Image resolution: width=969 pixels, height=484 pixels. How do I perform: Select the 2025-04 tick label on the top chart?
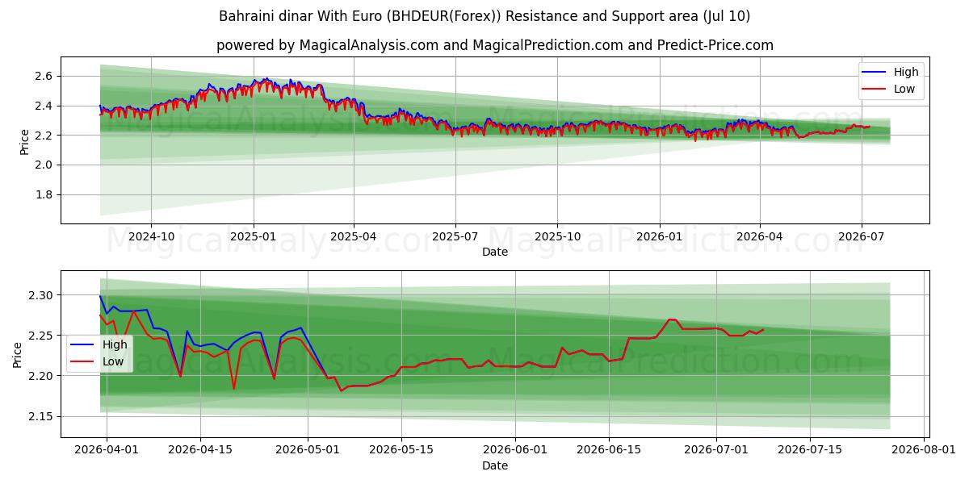(x=354, y=236)
